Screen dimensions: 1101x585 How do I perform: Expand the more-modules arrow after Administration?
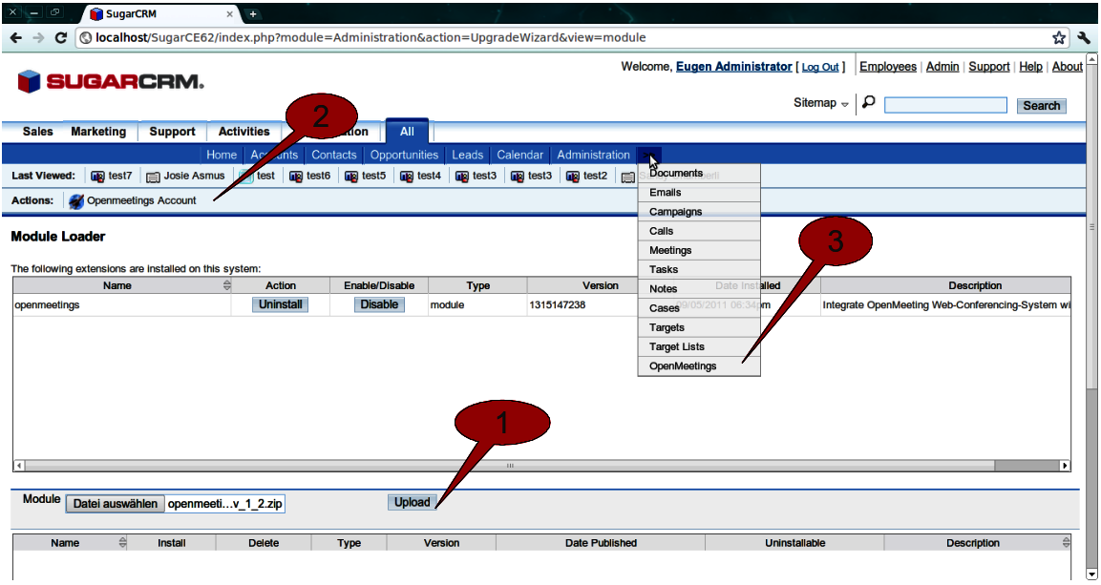click(648, 155)
